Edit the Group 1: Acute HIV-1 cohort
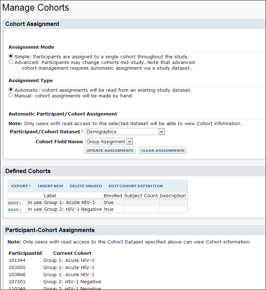Screen dimensions: 266x290 tap(15, 203)
